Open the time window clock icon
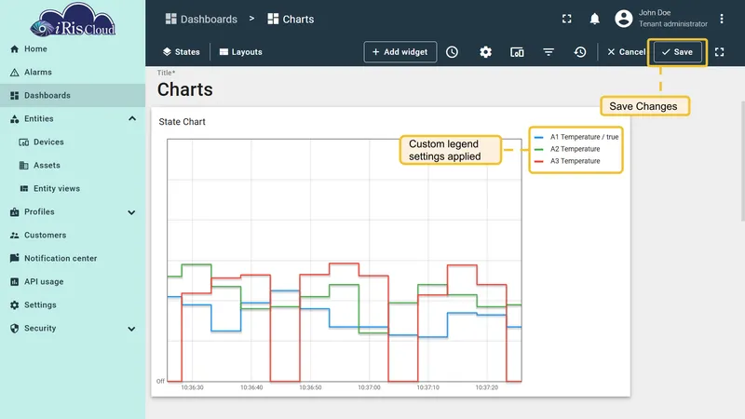 click(x=452, y=52)
